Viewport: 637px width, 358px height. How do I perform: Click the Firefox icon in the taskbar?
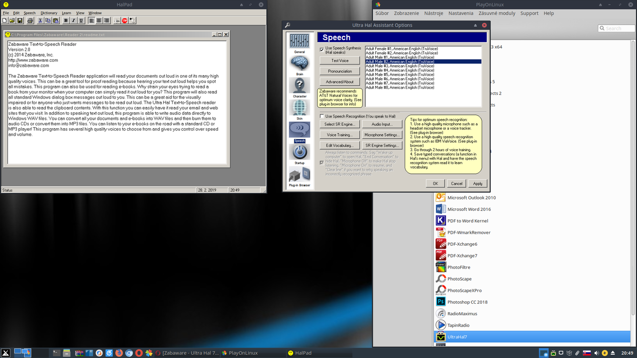119,353
